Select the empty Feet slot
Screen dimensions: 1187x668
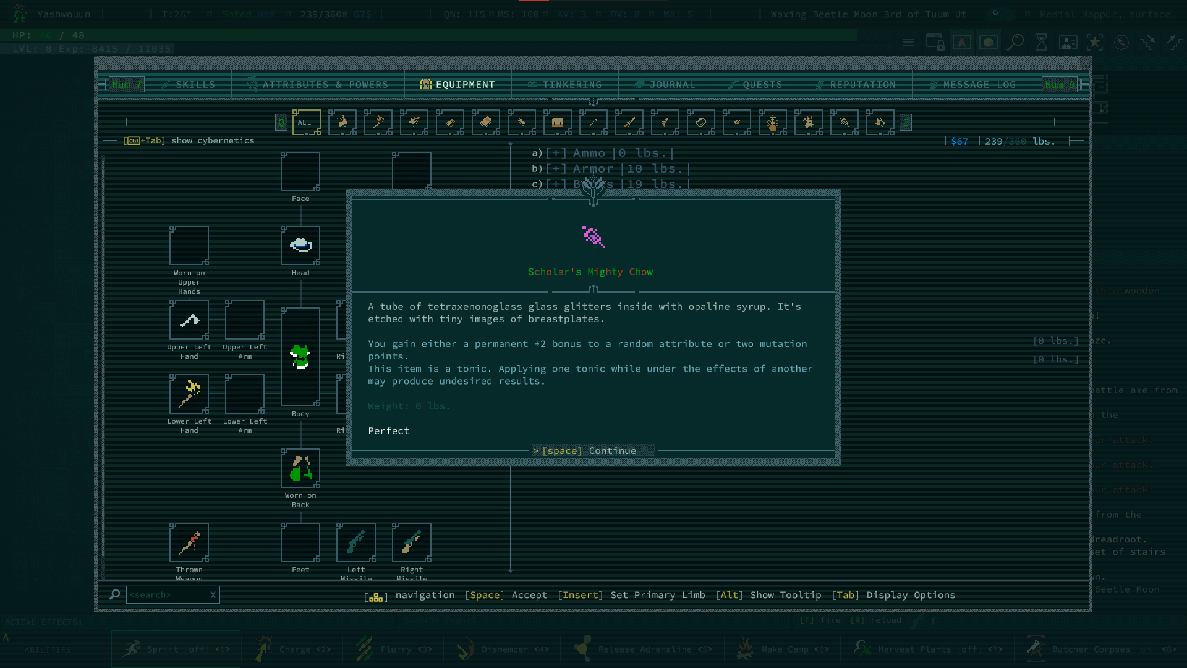point(300,542)
